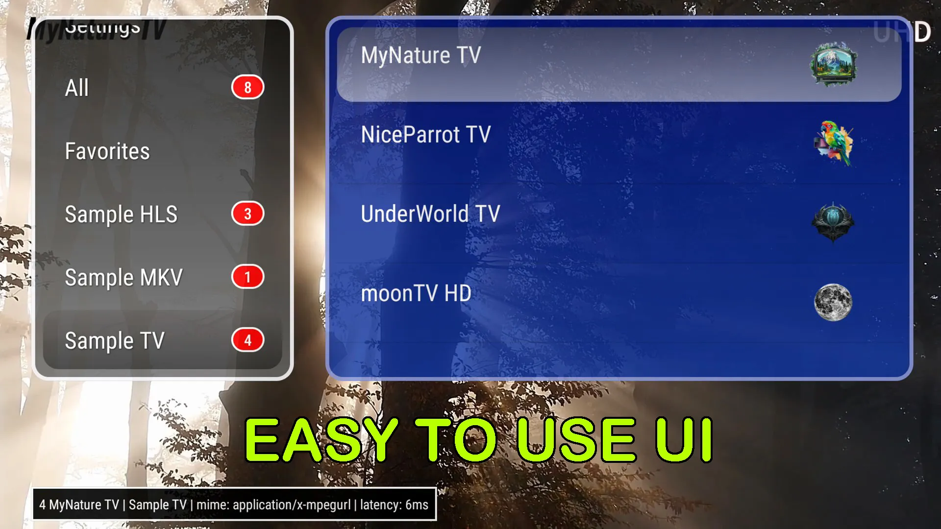Toggle Sample TV badge count
The width and height of the screenshot is (941, 529).
(x=248, y=340)
